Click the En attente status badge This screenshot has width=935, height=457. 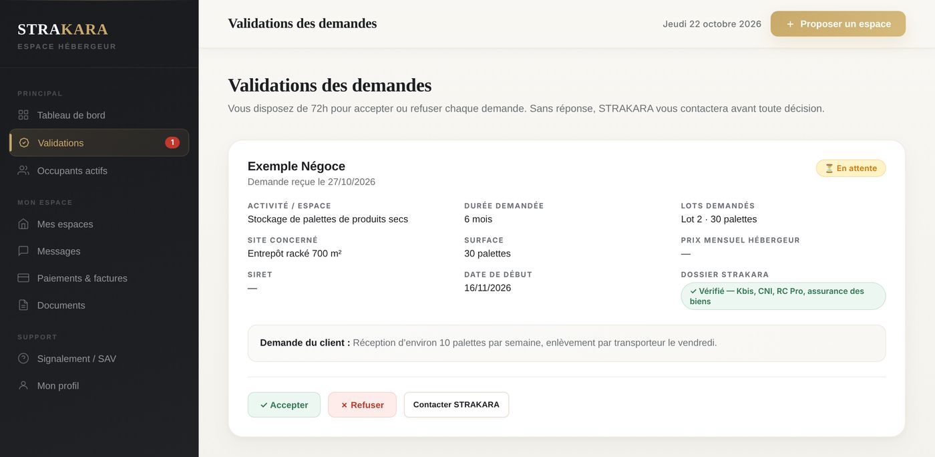click(851, 168)
